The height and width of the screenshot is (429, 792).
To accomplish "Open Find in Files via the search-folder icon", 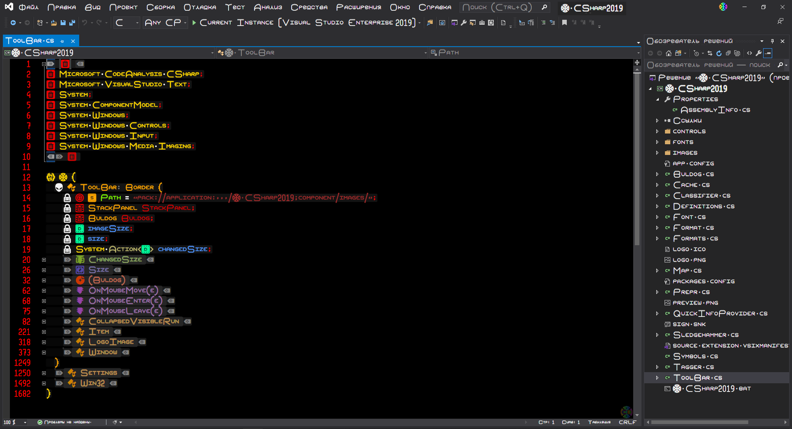I will tap(430, 23).
